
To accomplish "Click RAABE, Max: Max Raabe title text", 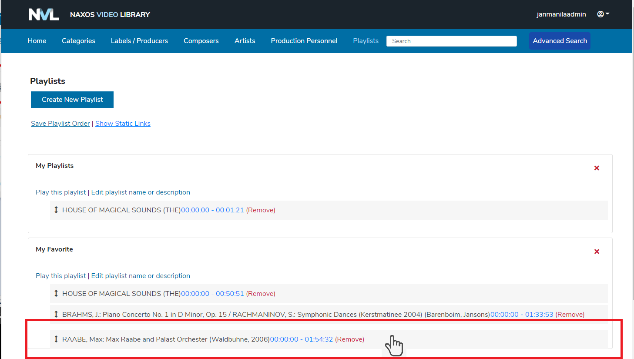I will [x=166, y=339].
